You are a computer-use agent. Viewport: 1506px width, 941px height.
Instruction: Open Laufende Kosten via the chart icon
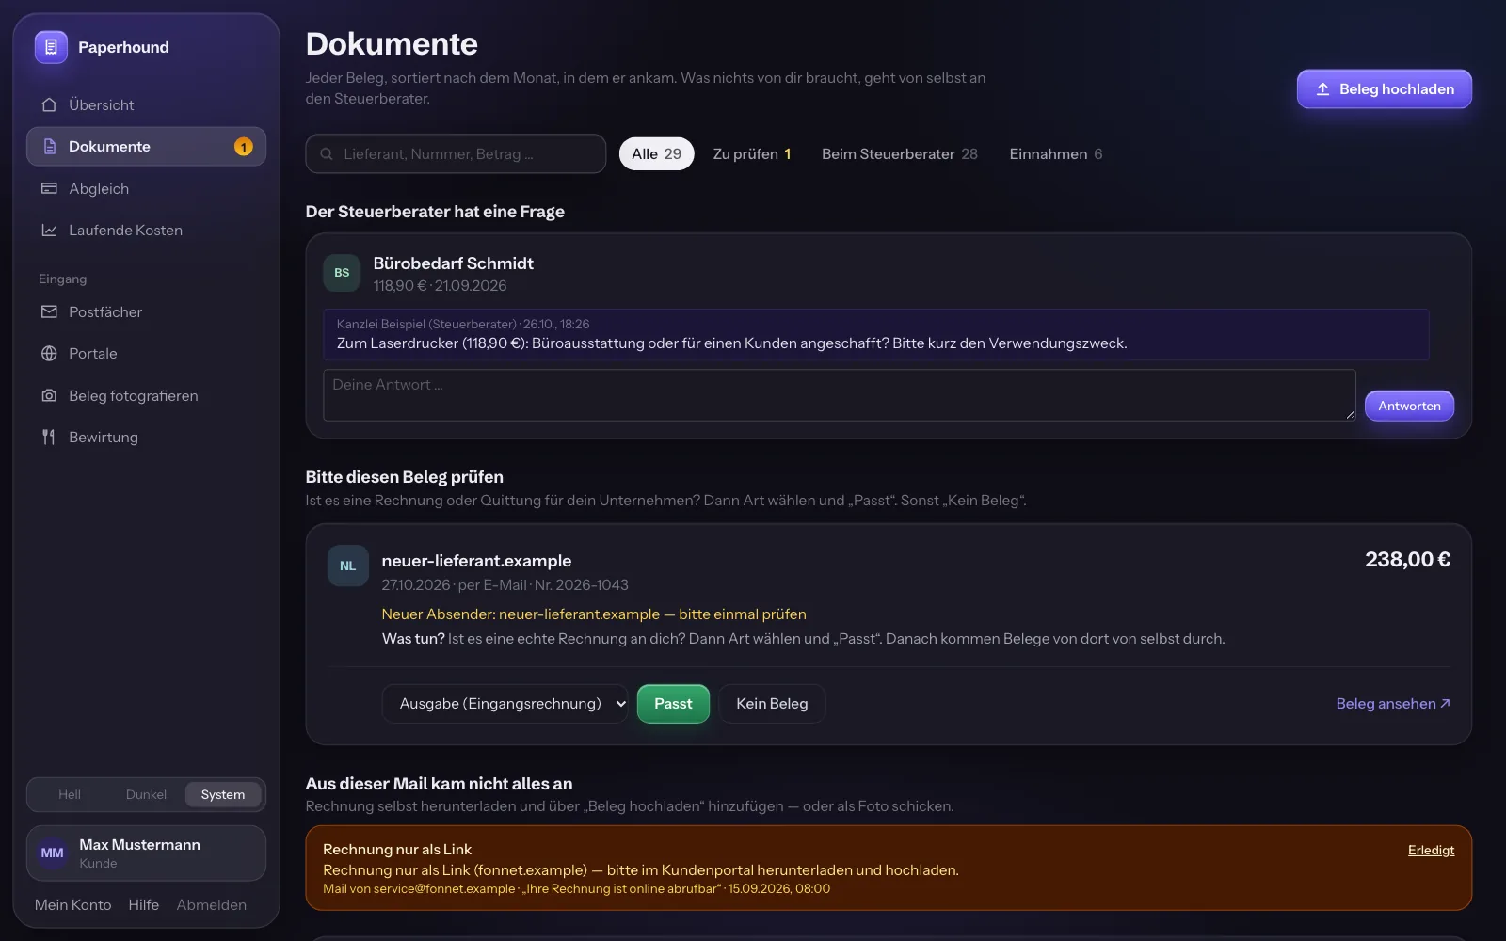49,230
